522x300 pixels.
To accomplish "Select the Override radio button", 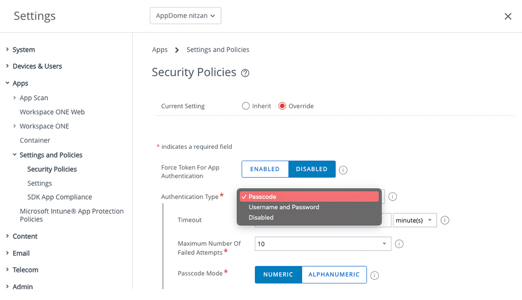I will 282,106.
